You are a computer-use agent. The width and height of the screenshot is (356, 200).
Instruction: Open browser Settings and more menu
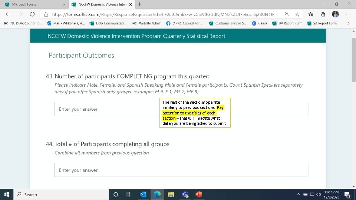click(x=348, y=14)
